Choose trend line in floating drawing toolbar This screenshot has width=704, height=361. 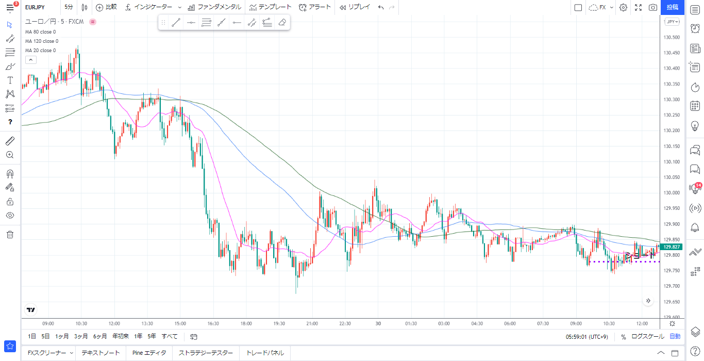coord(176,22)
